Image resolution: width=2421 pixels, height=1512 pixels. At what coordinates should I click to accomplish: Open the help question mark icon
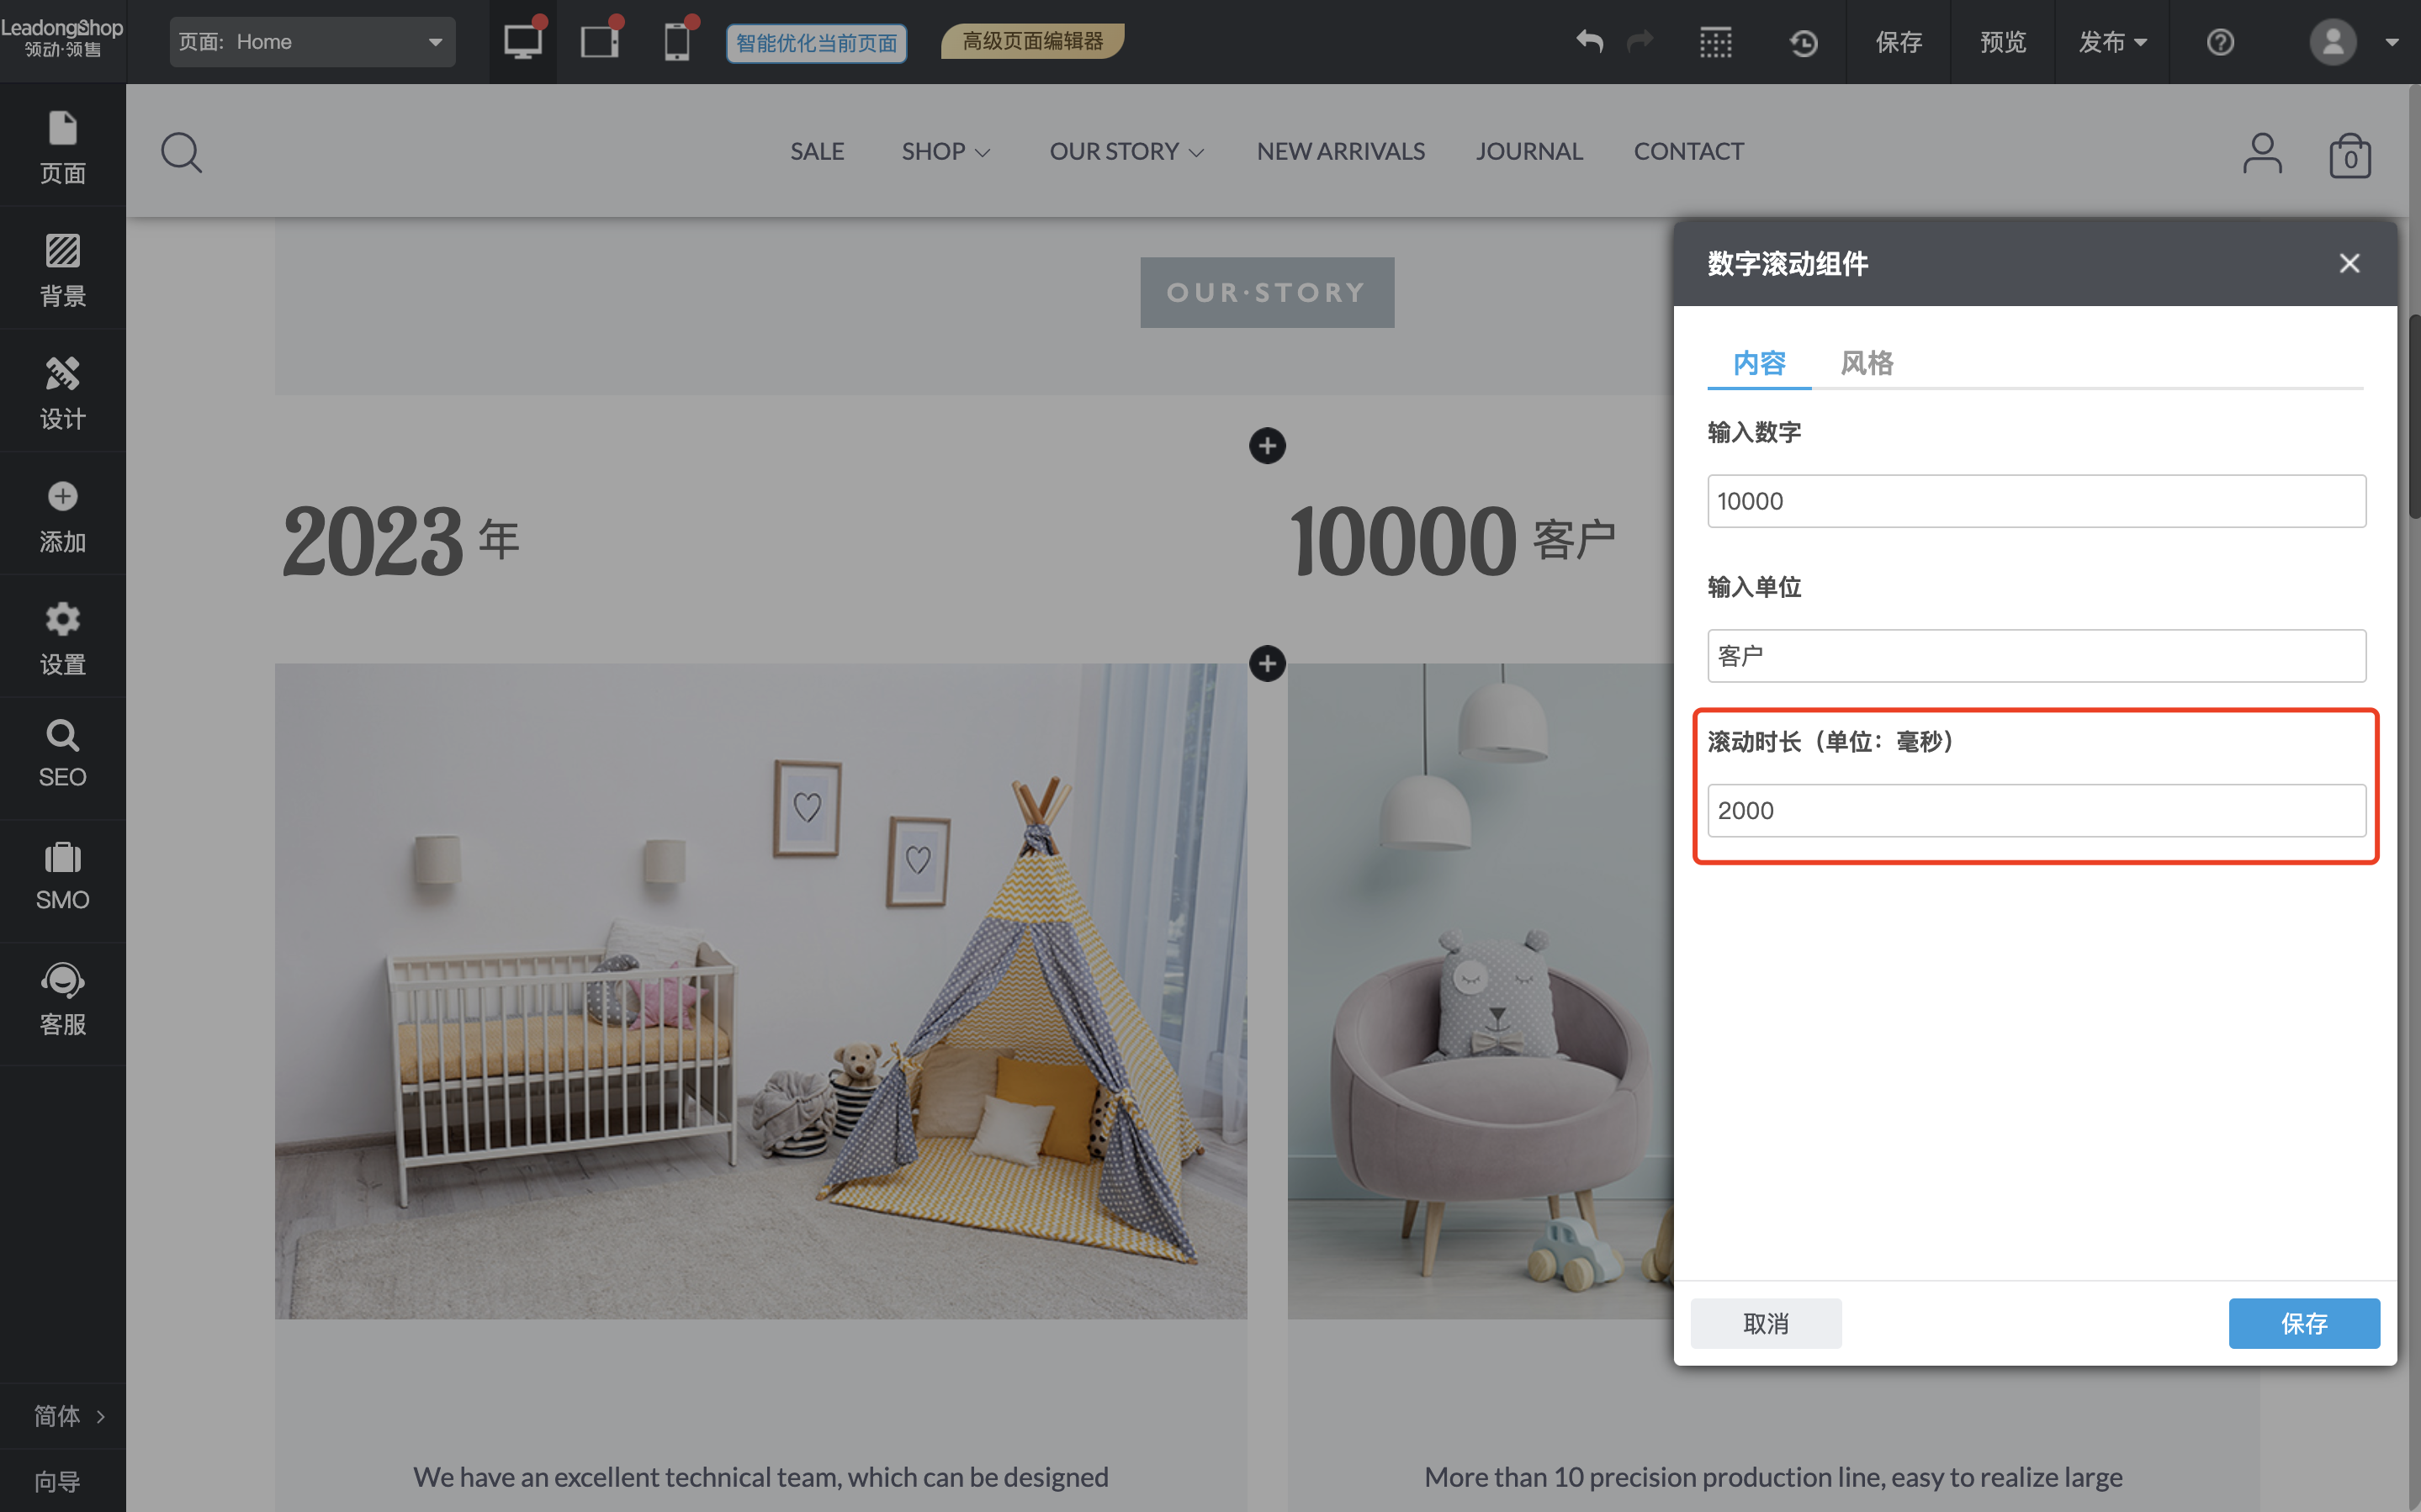click(x=2219, y=42)
